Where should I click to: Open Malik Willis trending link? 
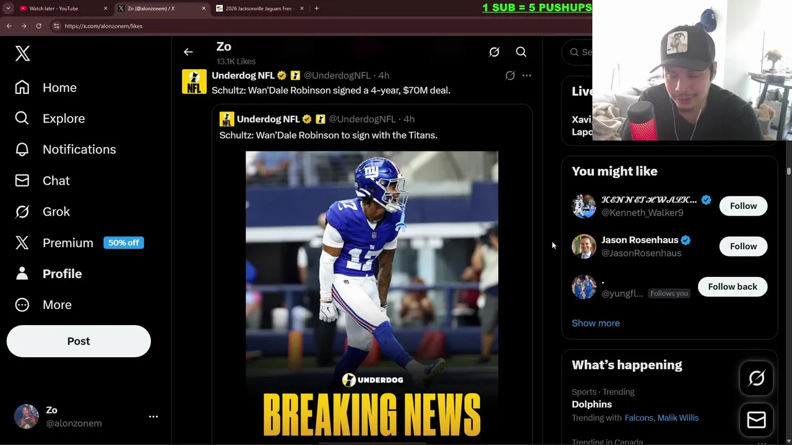[x=678, y=418]
